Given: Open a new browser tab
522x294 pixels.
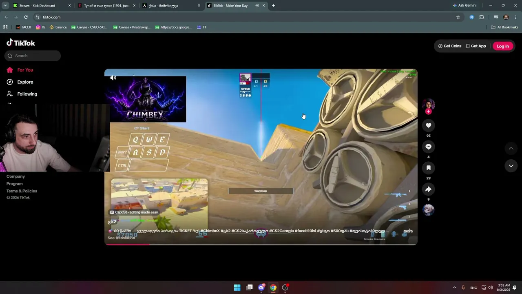Looking at the screenshot, I should [273, 6].
